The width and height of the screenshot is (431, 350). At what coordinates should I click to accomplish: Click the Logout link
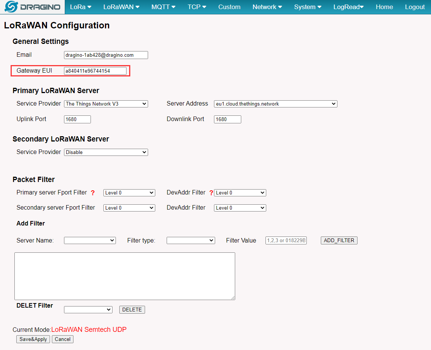pos(415,7)
